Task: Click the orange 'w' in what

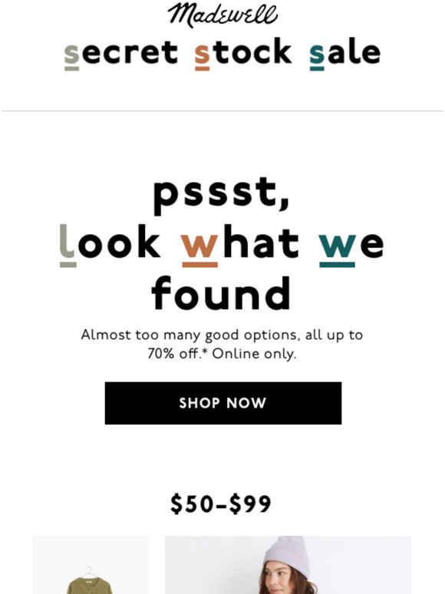Action: click(x=199, y=249)
